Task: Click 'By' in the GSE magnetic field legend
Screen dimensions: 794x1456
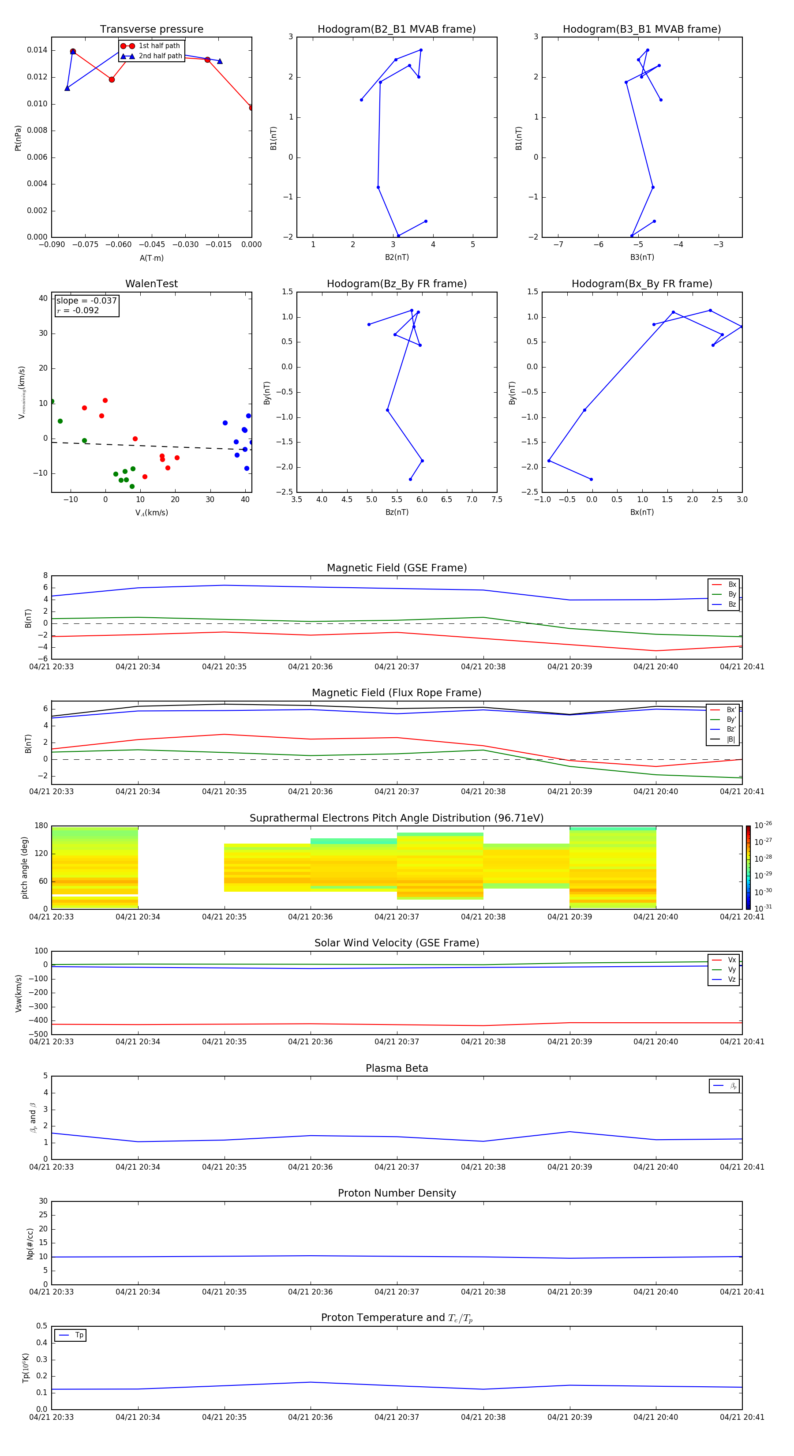Action: click(724, 594)
